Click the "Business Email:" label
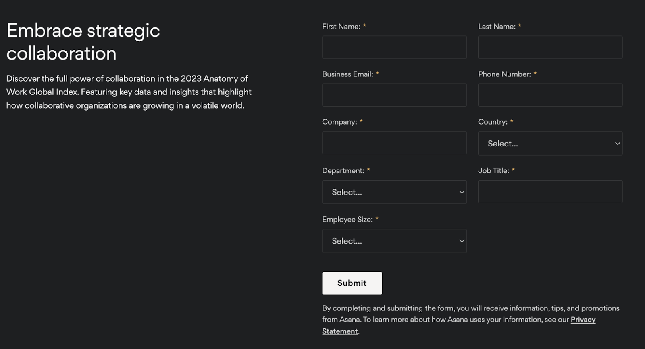This screenshot has width=645, height=349. pyautogui.click(x=347, y=74)
